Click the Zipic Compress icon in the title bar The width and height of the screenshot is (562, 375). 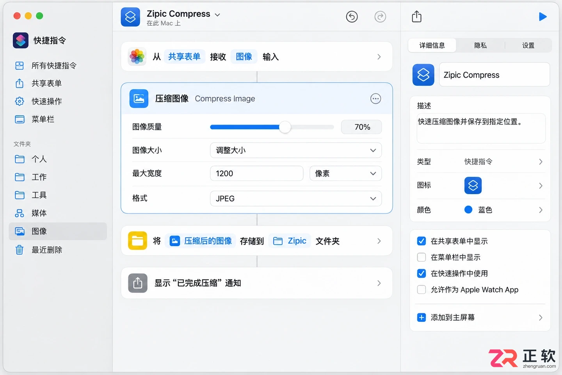130,17
